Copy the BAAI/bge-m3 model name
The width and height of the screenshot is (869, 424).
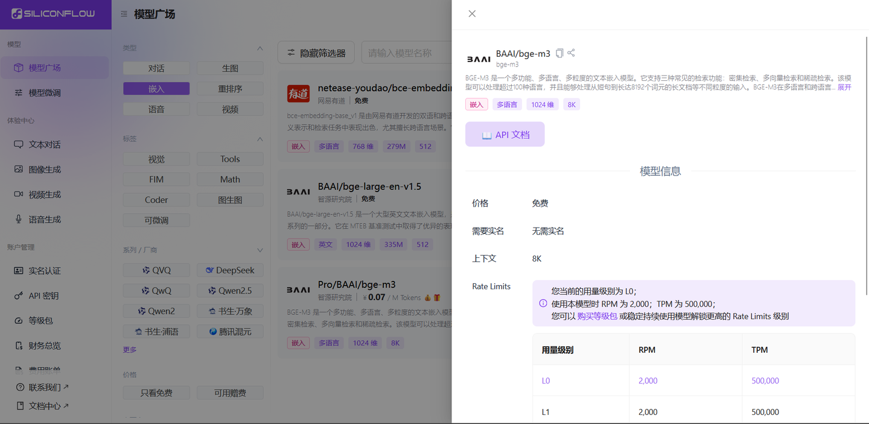559,53
